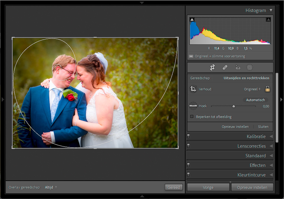Expand the Kalibratie panel

pos(271,136)
